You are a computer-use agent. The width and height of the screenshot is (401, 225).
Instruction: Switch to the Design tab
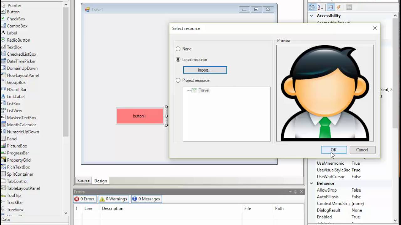(x=101, y=181)
